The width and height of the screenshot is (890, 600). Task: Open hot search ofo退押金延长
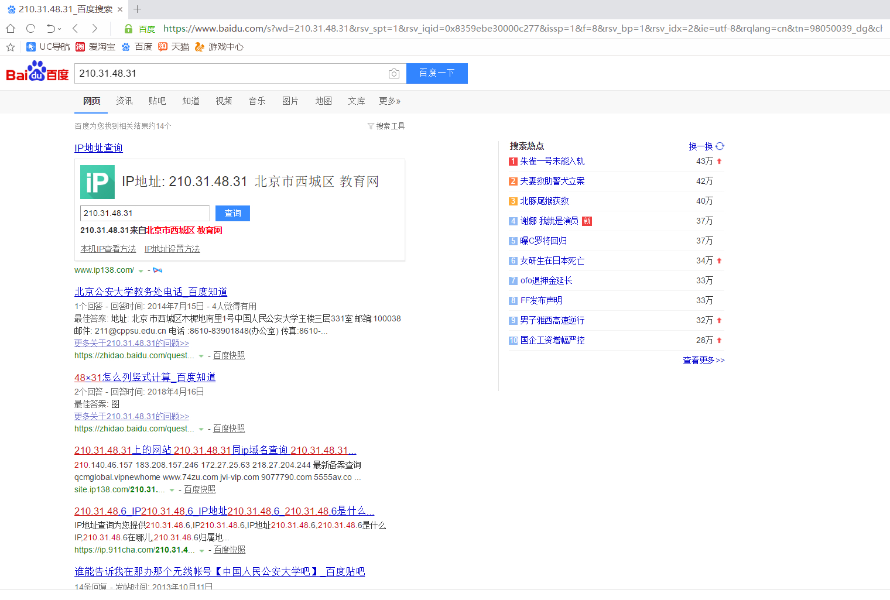click(x=546, y=281)
